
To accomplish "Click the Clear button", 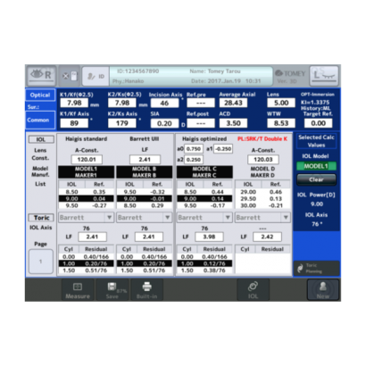I will [x=316, y=179].
